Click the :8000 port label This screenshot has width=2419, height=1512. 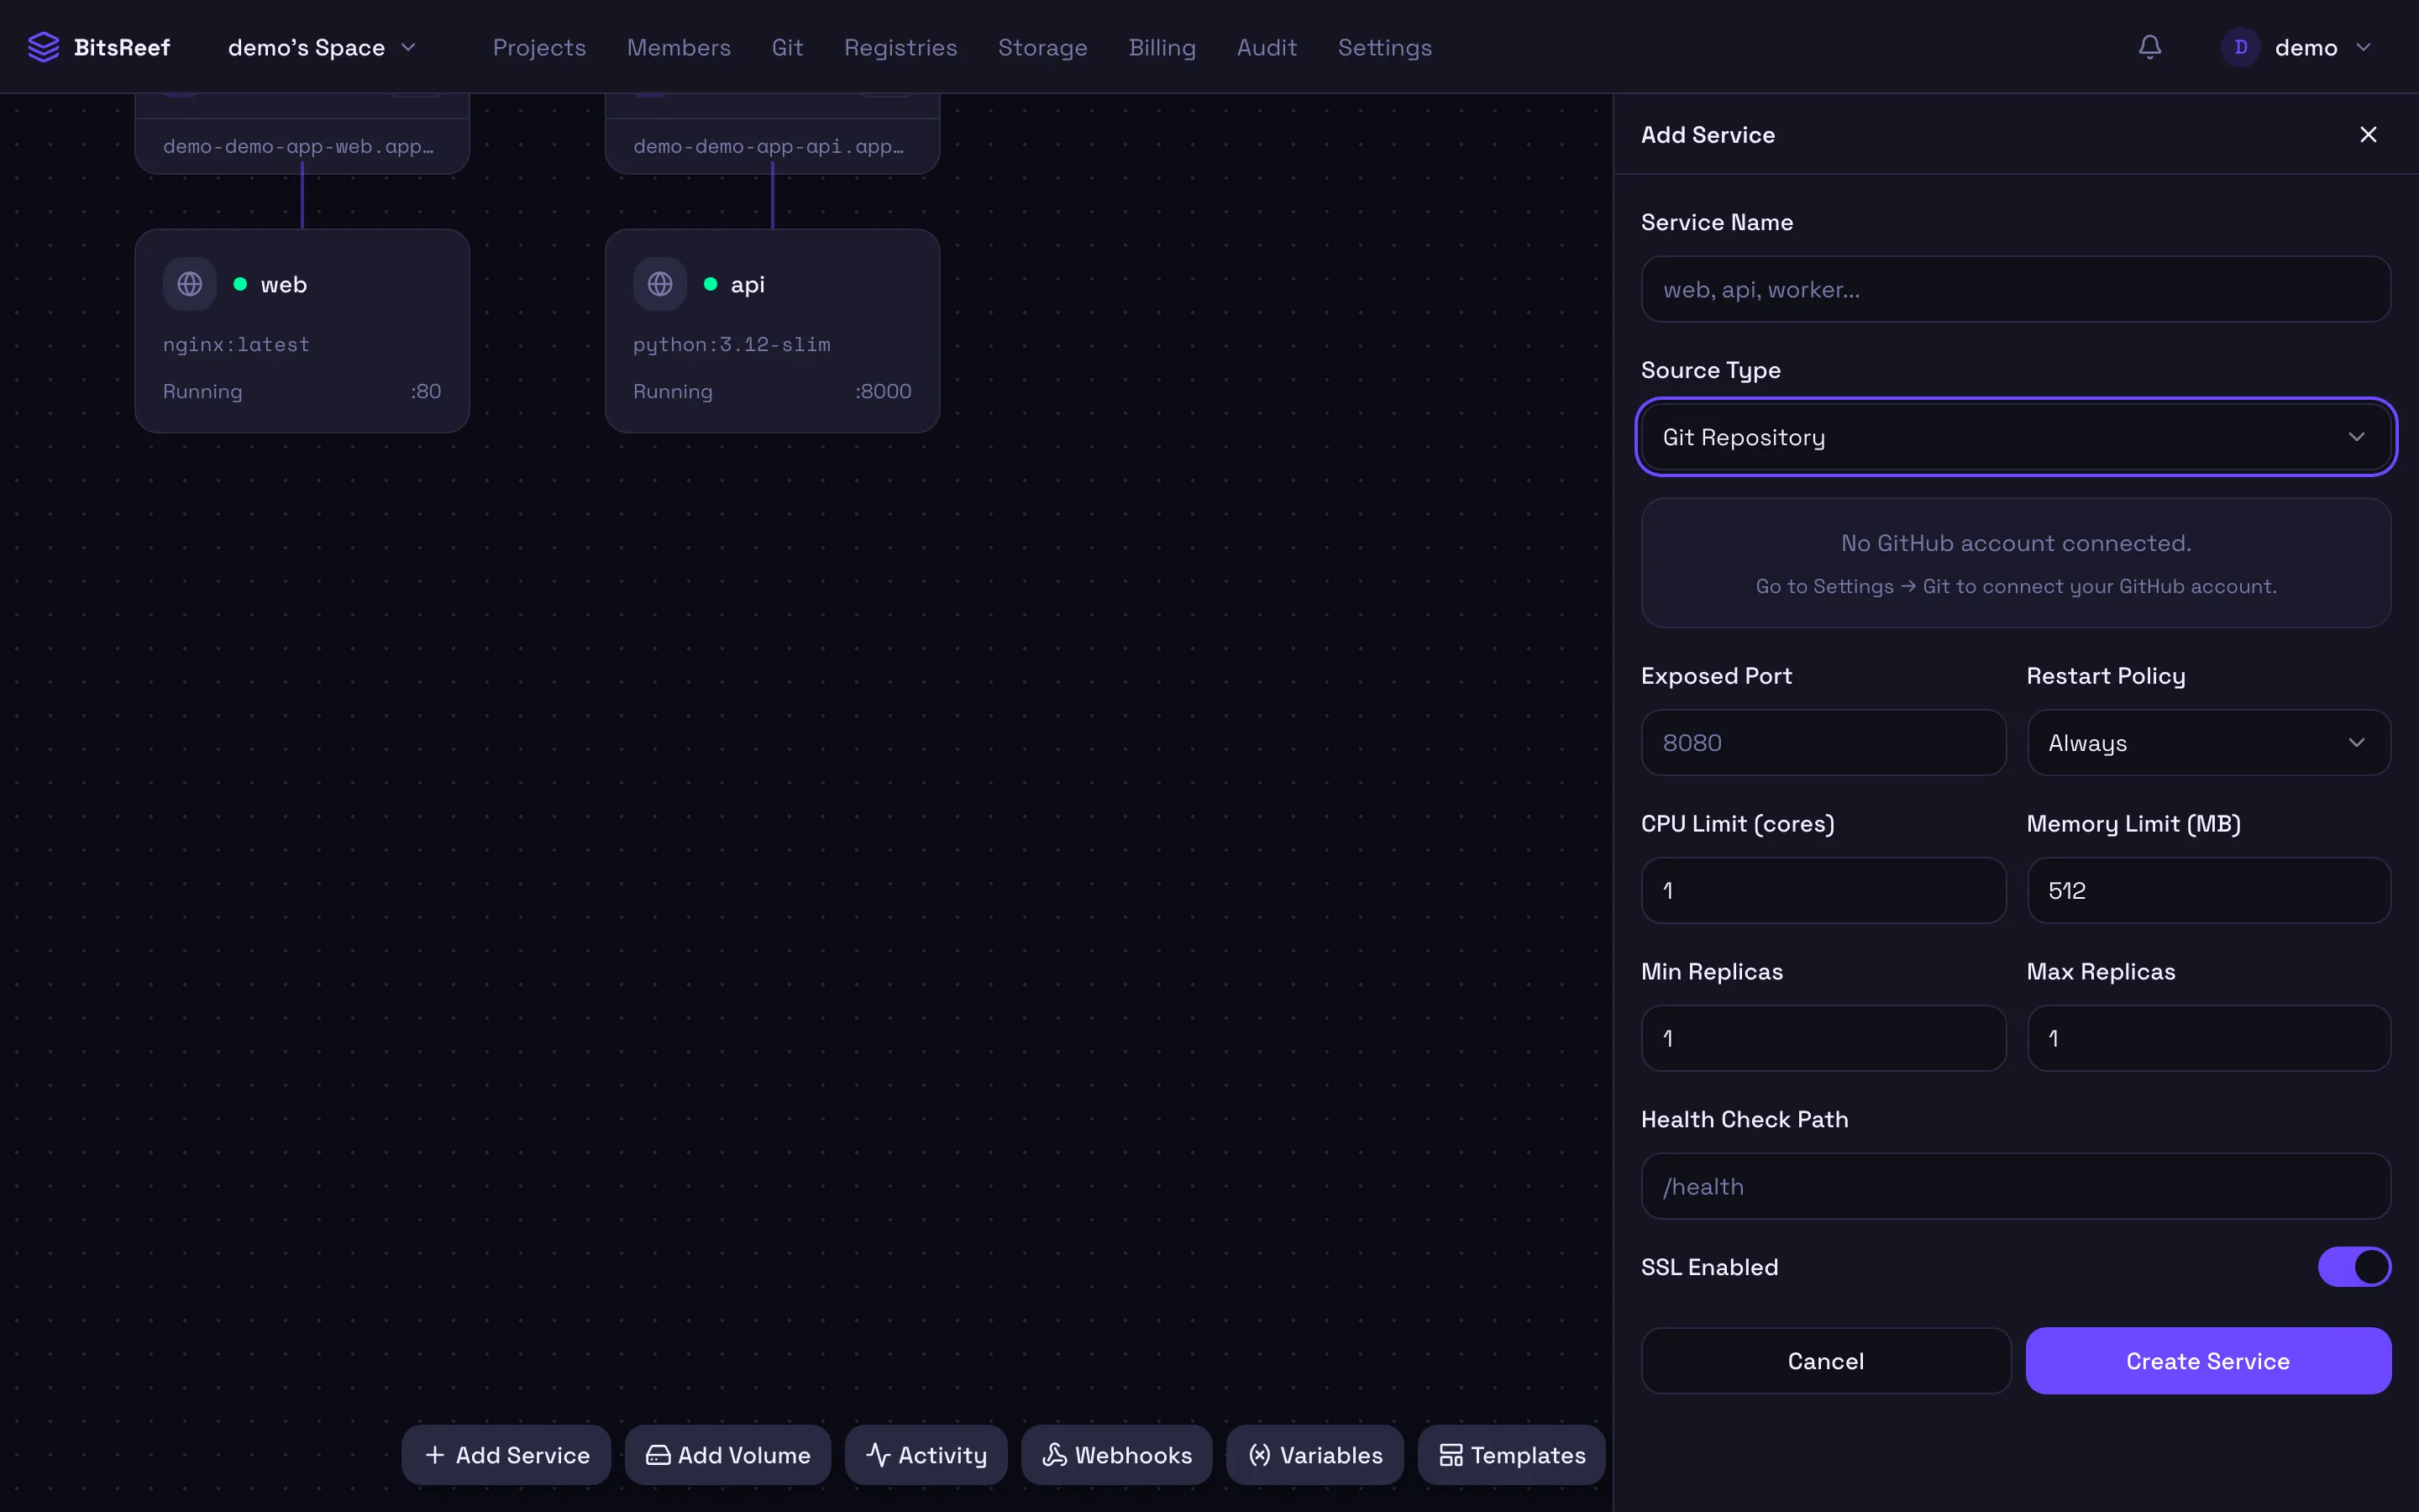[883, 392]
